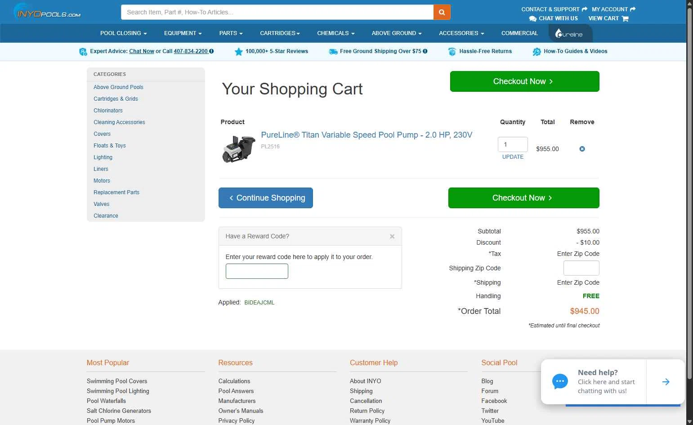Click the Chat With Us bubbles icon
This screenshot has width=693, height=425.
533,18
